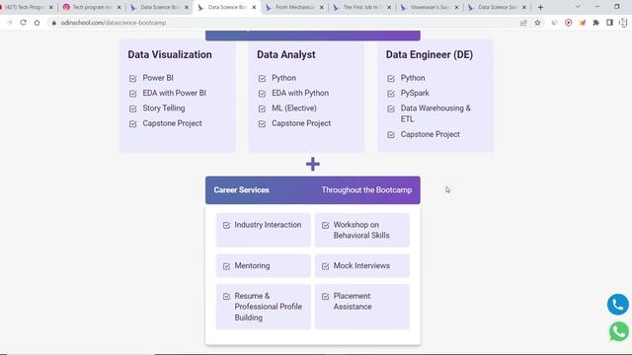Viewport: 632px width, 355px height.
Task: Click the check icon beside PySpark
Action: [x=391, y=94]
